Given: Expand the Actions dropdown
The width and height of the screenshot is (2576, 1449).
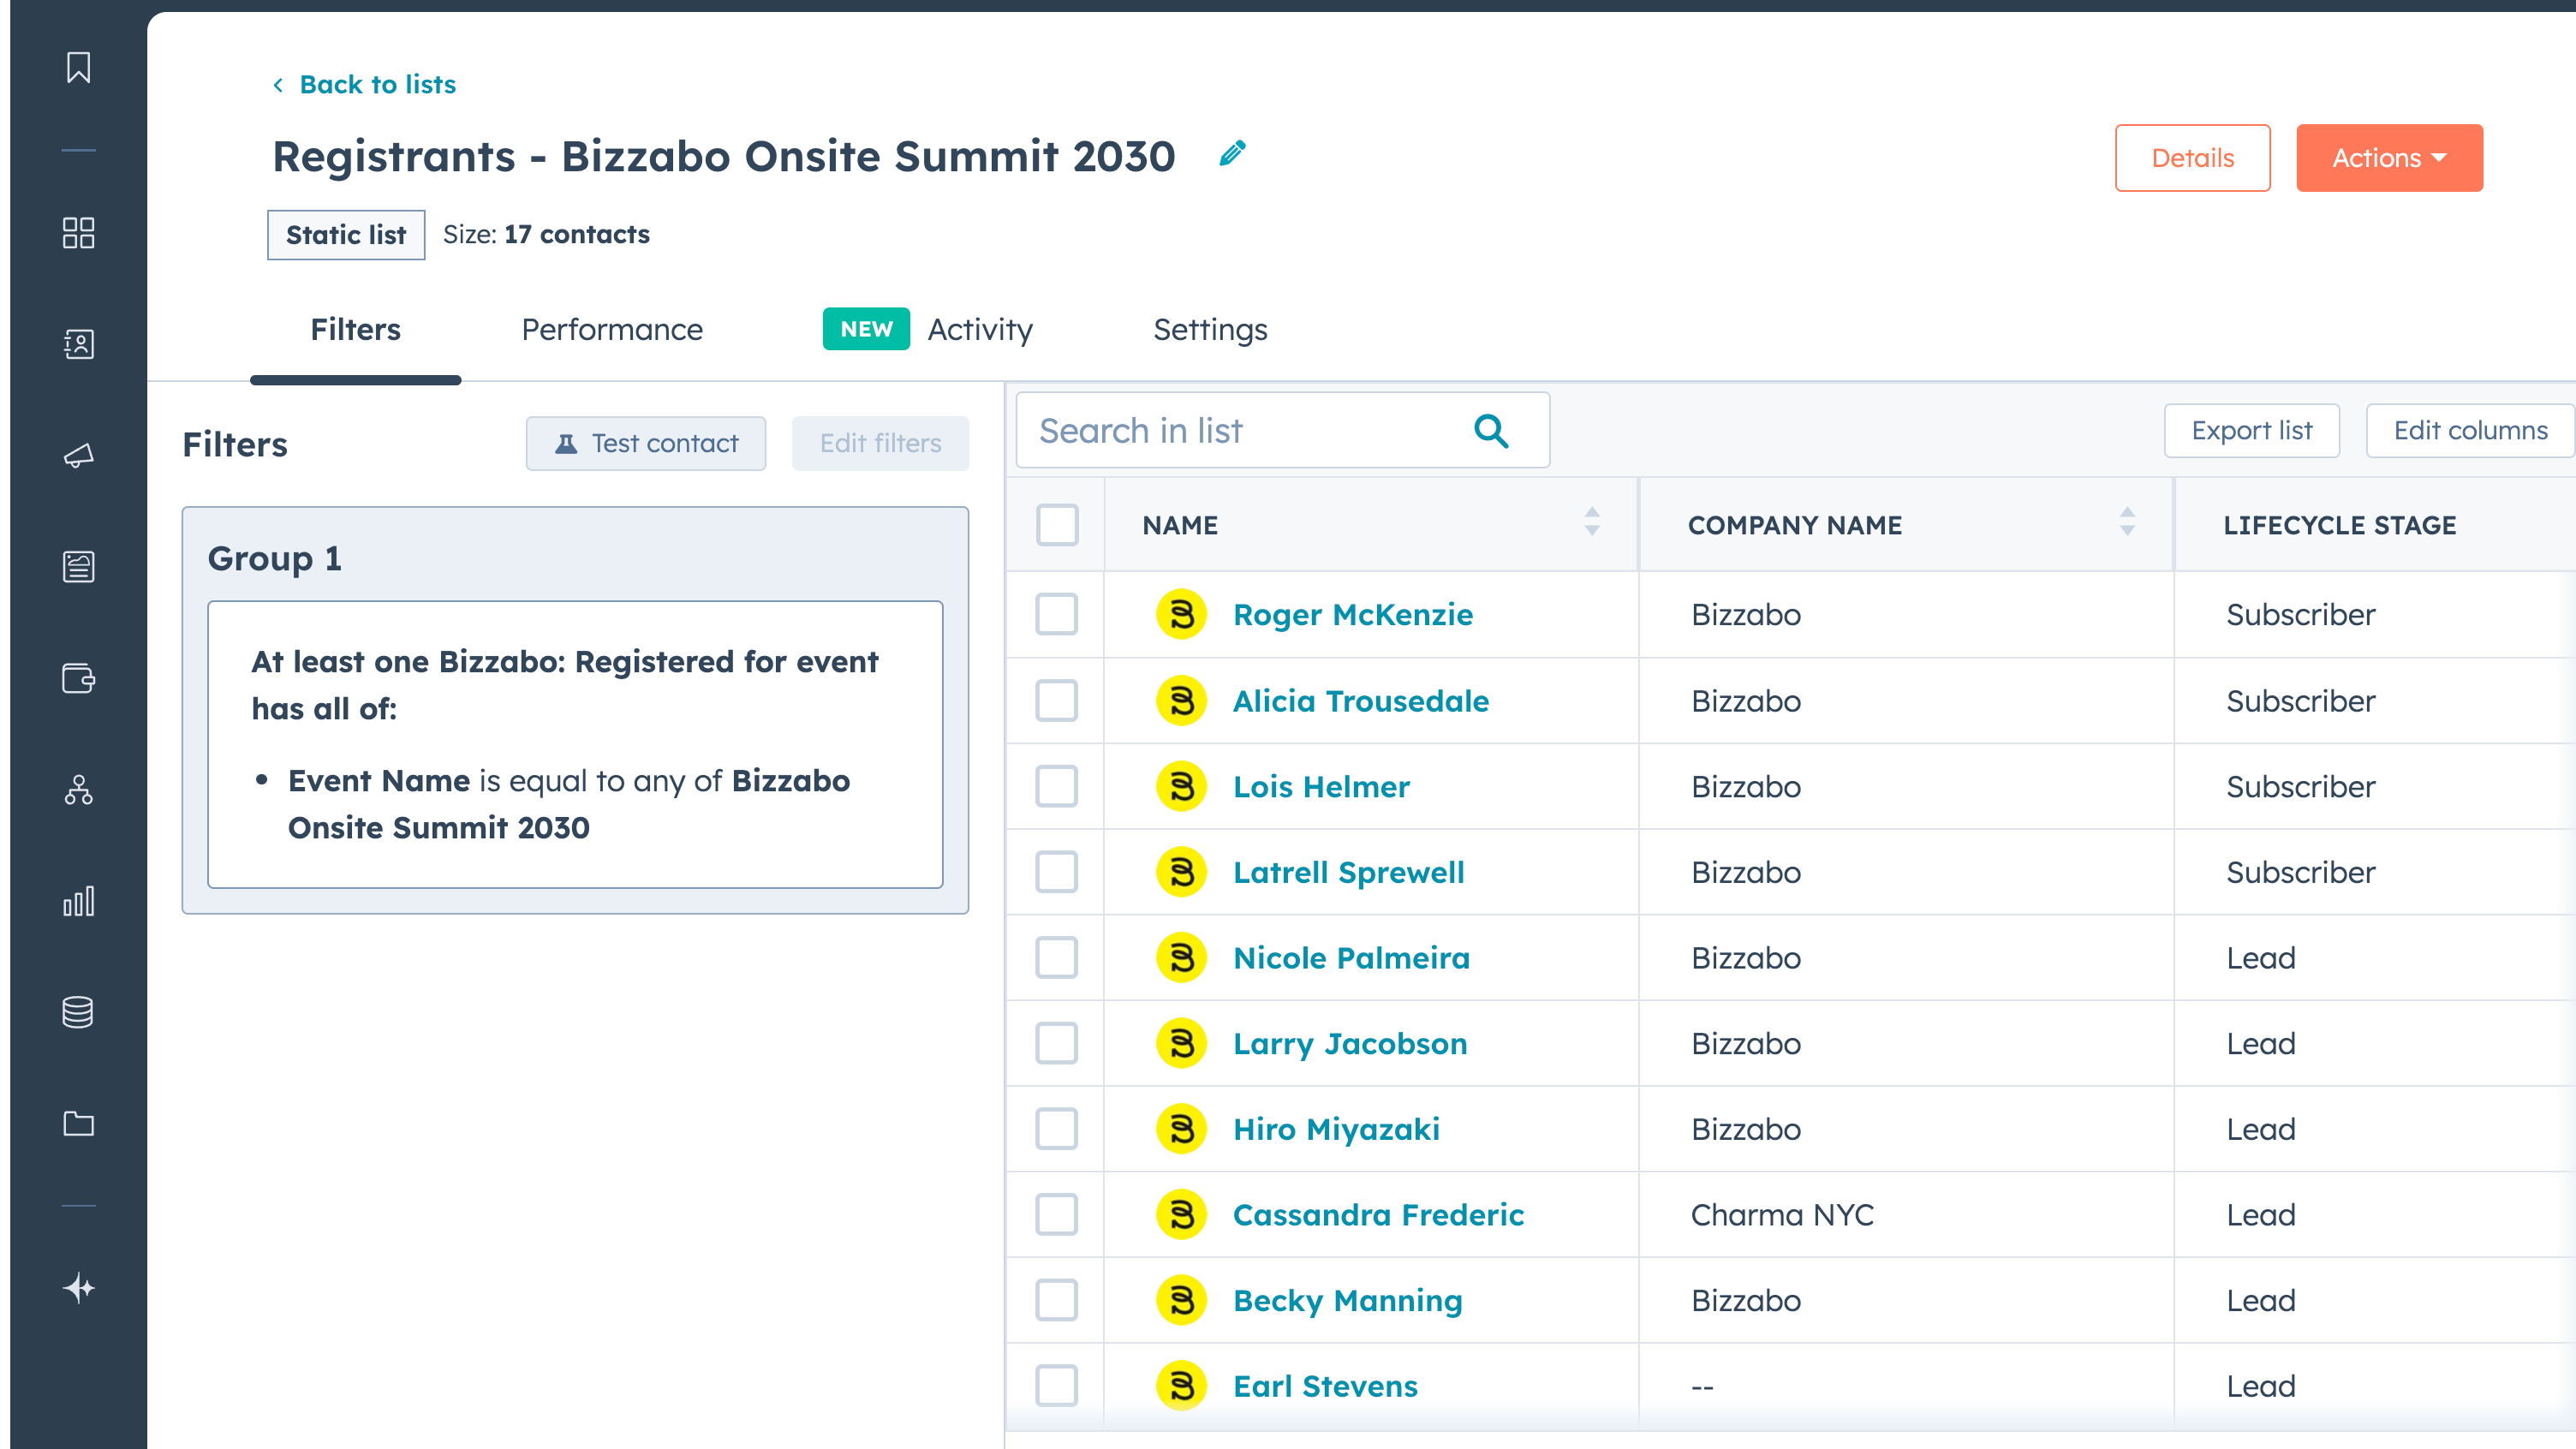Looking at the screenshot, I should click(x=2388, y=158).
